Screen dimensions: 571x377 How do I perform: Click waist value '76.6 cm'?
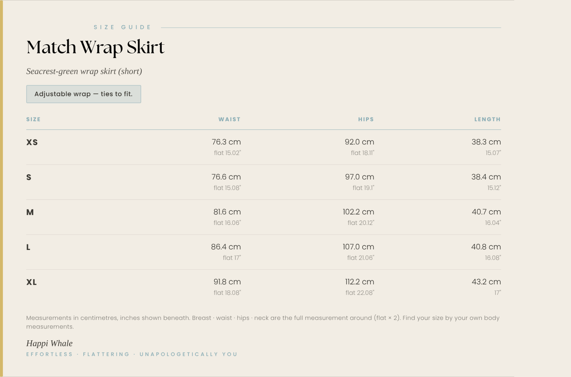coord(226,177)
